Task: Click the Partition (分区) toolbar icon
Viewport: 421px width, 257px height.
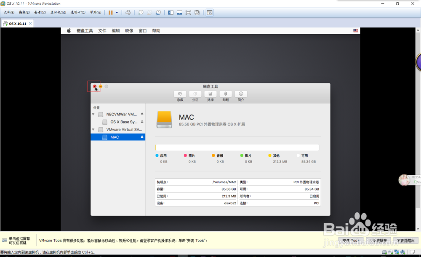Action: click(x=195, y=94)
